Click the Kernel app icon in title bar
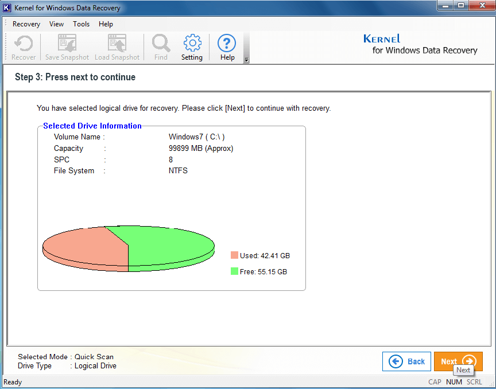This screenshot has width=496, height=389. pos(7,7)
